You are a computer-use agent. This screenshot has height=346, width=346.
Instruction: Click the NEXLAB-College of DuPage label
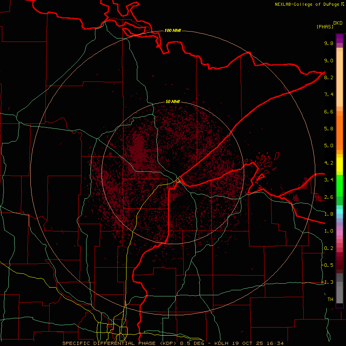coord(307,4)
